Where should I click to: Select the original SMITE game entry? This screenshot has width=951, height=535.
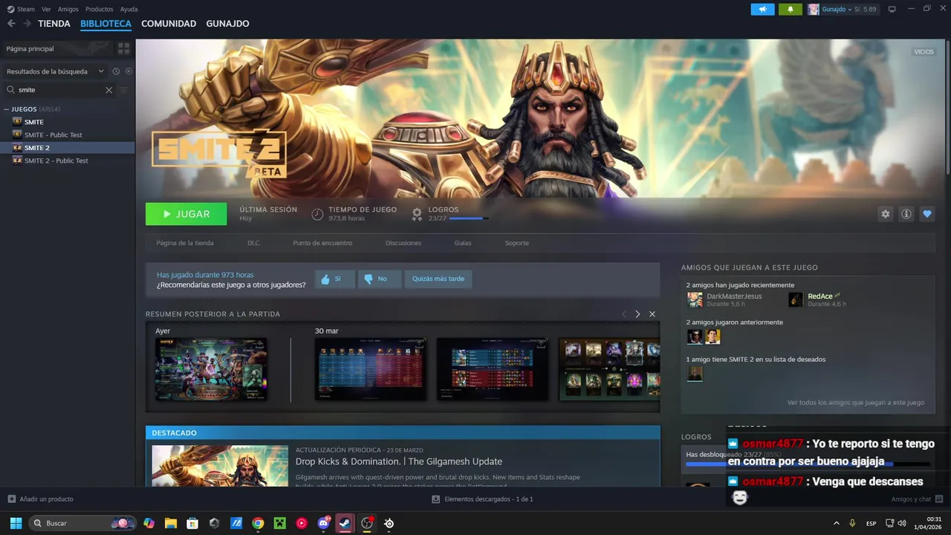click(34, 122)
